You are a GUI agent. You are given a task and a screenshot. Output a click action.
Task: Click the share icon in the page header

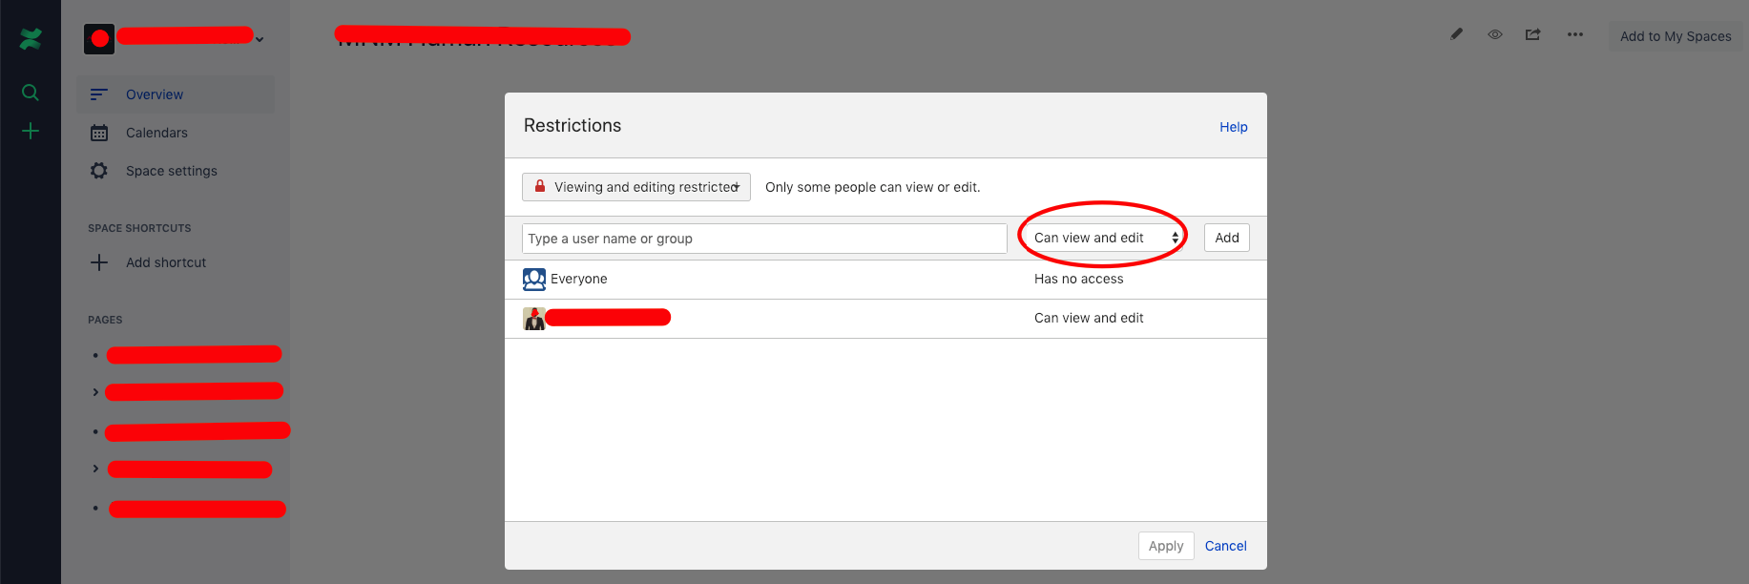coord(1533,34)
